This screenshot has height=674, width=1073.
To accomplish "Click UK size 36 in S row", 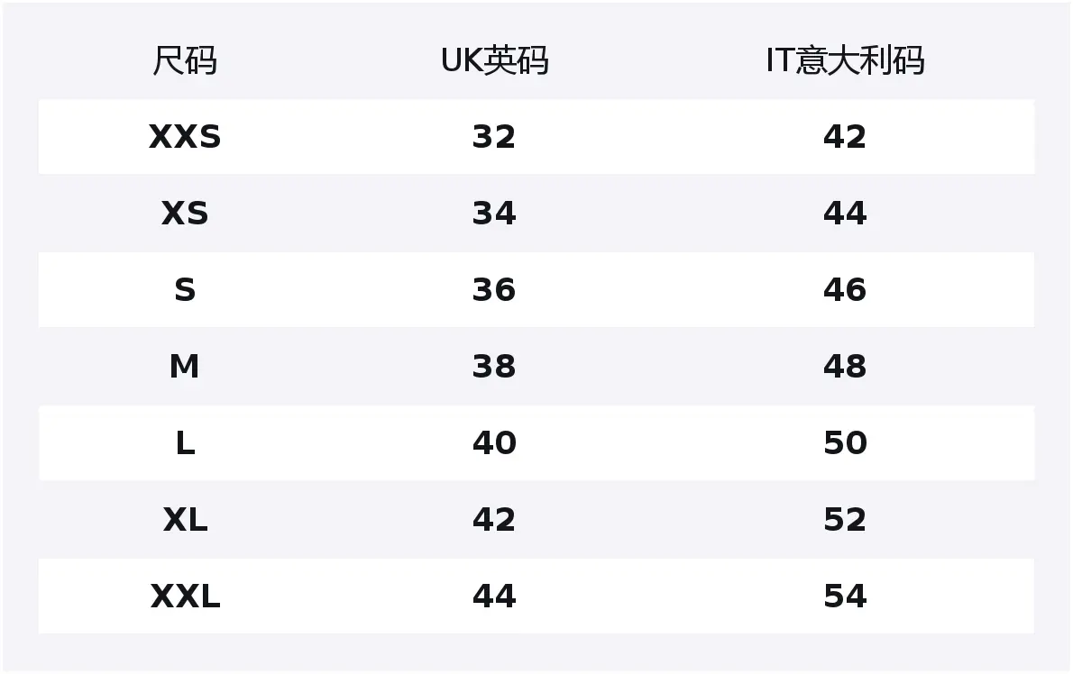I will [494, 290].
